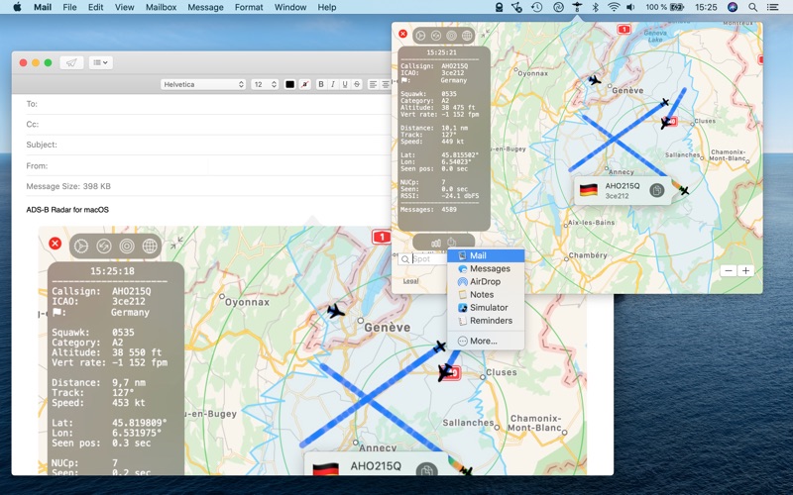
Task: Select Messages in the share menu
Action: click(x=486, y=268)
